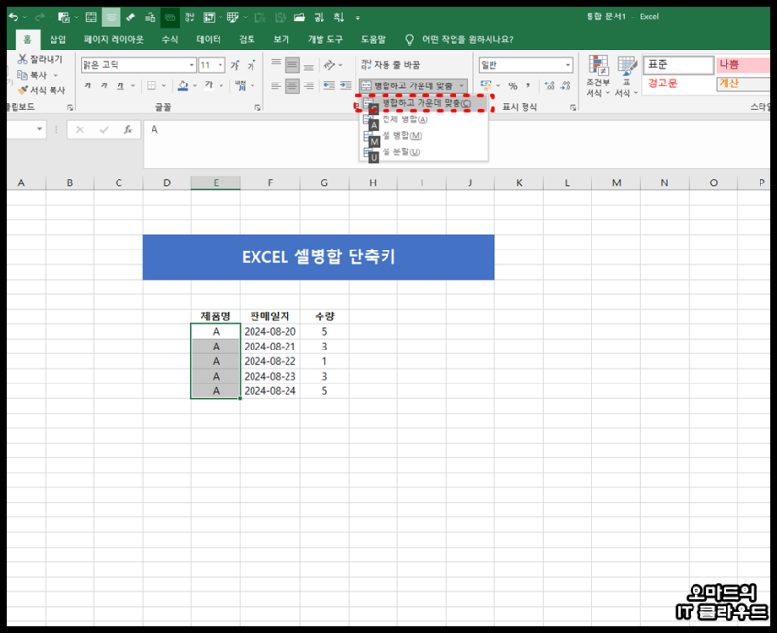
Task: Open Format as Table (표 서식)
Action: [x=626, y=77]
